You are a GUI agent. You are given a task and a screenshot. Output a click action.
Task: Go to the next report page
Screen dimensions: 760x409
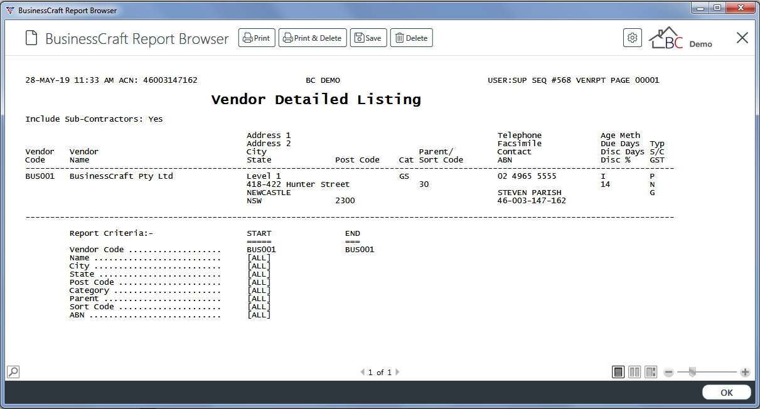[x=397, y=372]
